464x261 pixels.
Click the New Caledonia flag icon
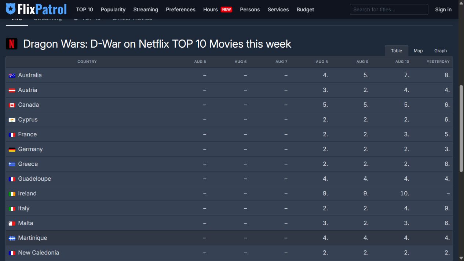[x=12, y=253]
